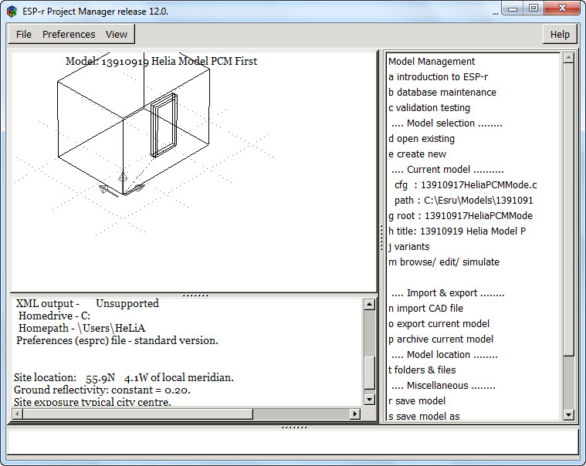Viewport: 586px width, 466px height.
Task: Choose 'c validation testing' entry
Action: 428,108
